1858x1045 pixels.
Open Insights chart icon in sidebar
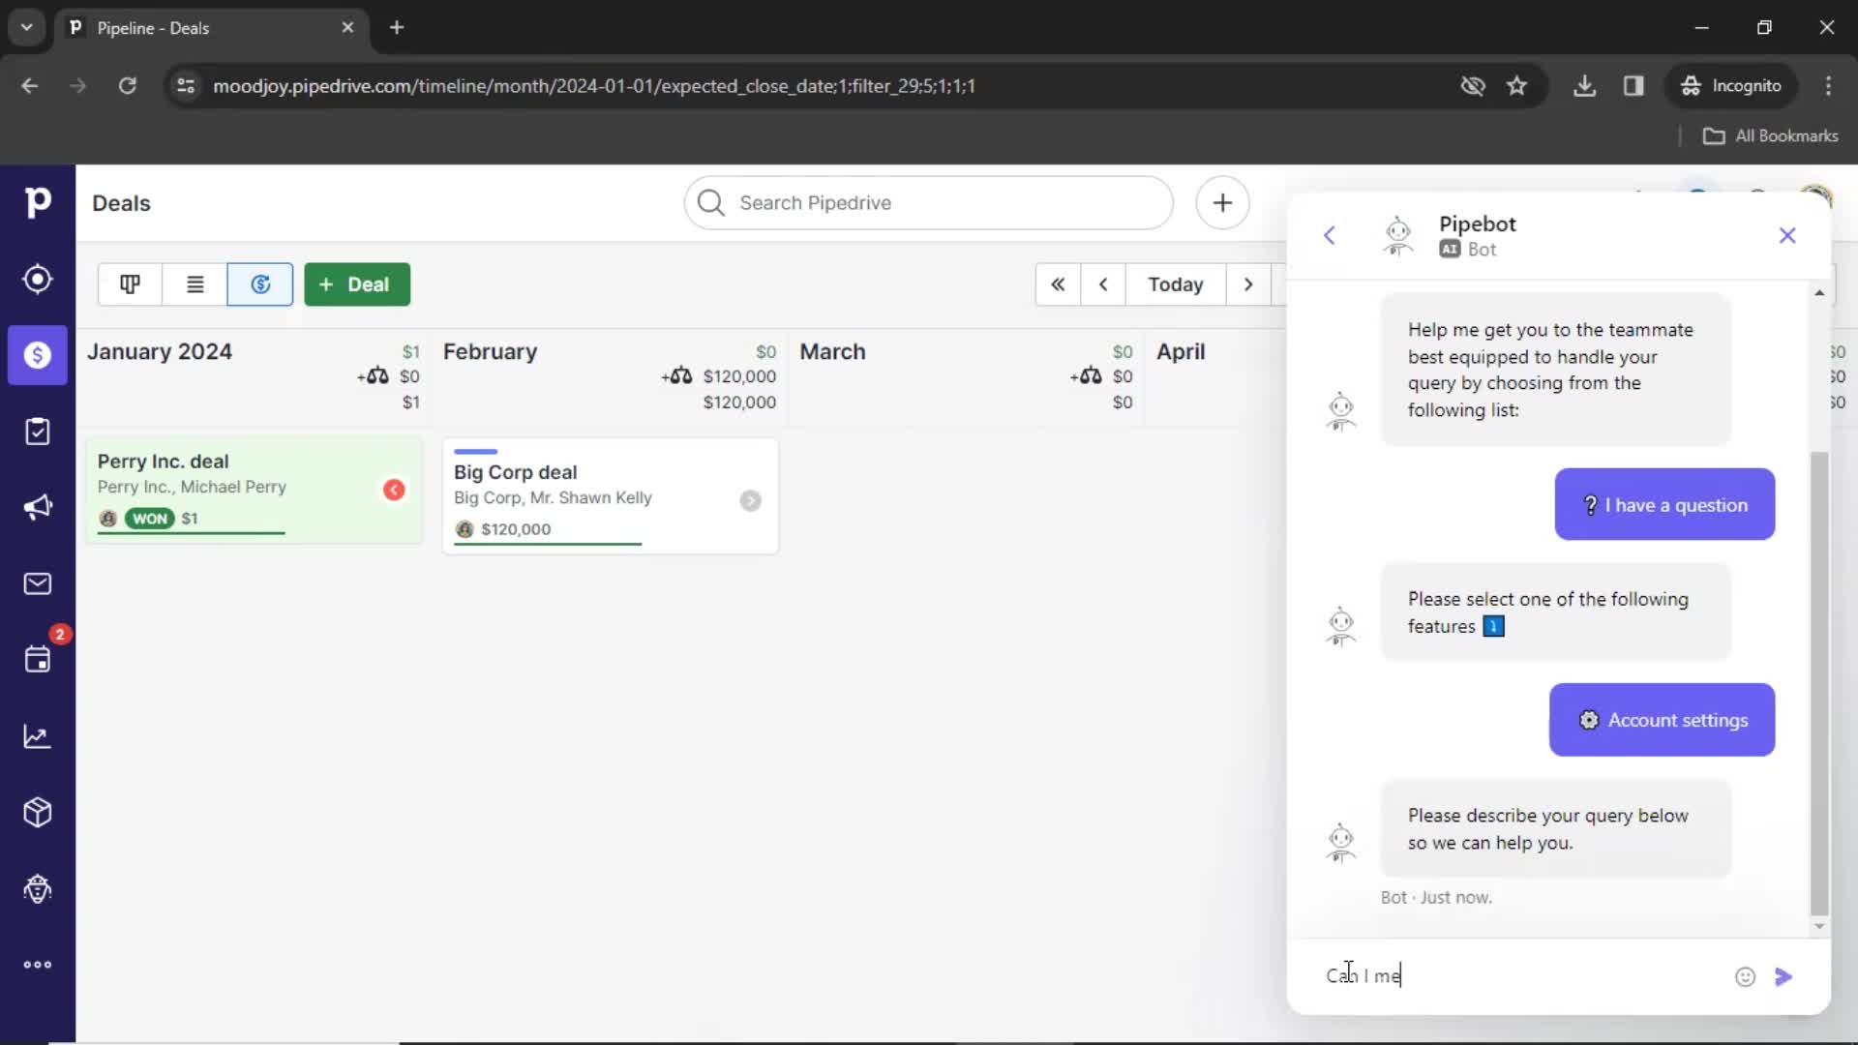tap(37, 736)
